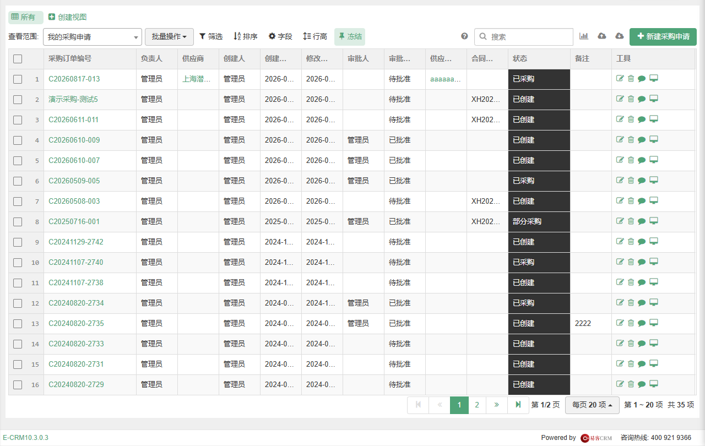Click the cloud download export icon
705x446 pixels.
[620, 36]
